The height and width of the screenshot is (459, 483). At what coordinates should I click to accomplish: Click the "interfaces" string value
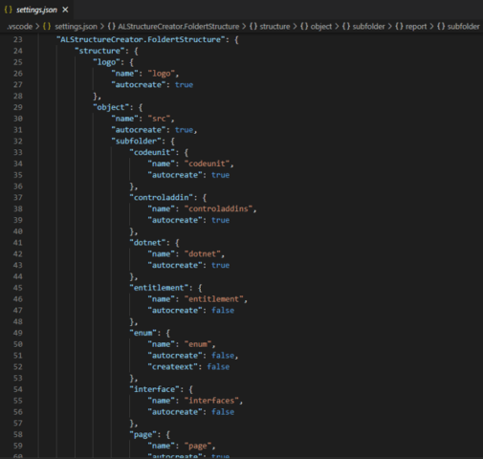211,401
